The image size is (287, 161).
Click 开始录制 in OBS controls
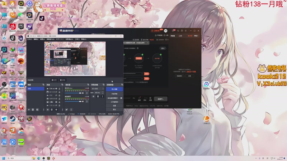click(x=114, y=94)
